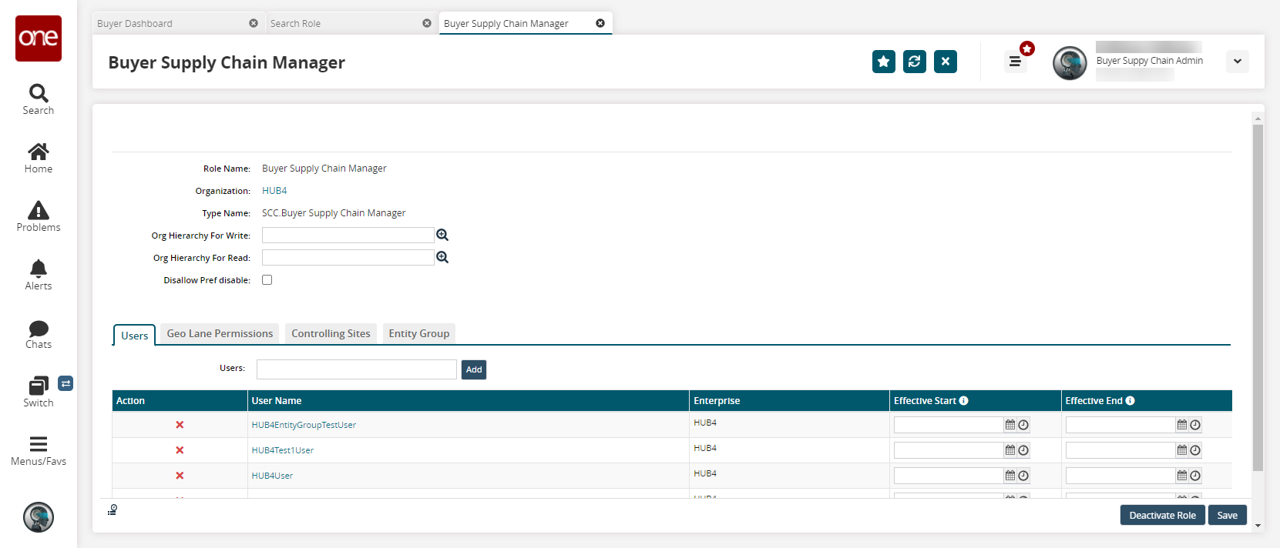Switch to the Entity Group tab
1280x548 pixels.
point(419,333)
